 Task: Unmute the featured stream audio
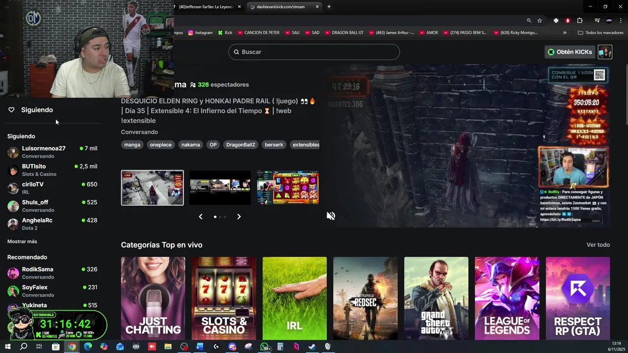click(331, 216)
